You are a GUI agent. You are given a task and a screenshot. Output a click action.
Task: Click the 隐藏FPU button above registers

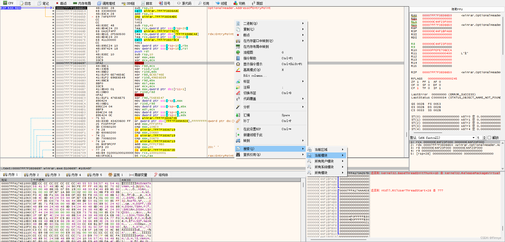[x=457, y=9]
